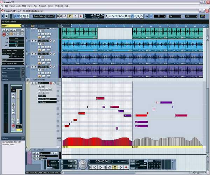Open the Devices menu
Screen dimensions: 210x175
tap(50, 6)
